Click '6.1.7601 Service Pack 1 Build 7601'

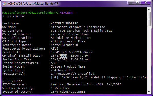point(82,31)
